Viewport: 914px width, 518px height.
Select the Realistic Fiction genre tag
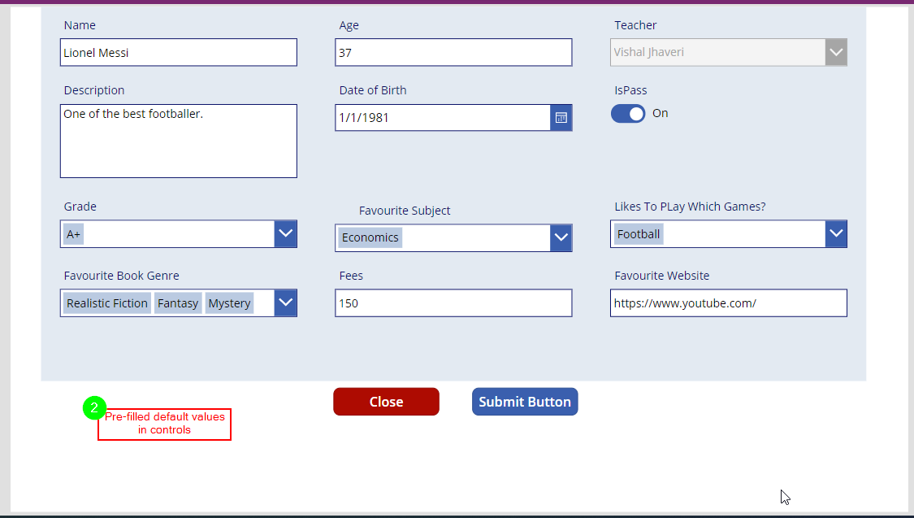pyautogui.click(x=107, y=303)
